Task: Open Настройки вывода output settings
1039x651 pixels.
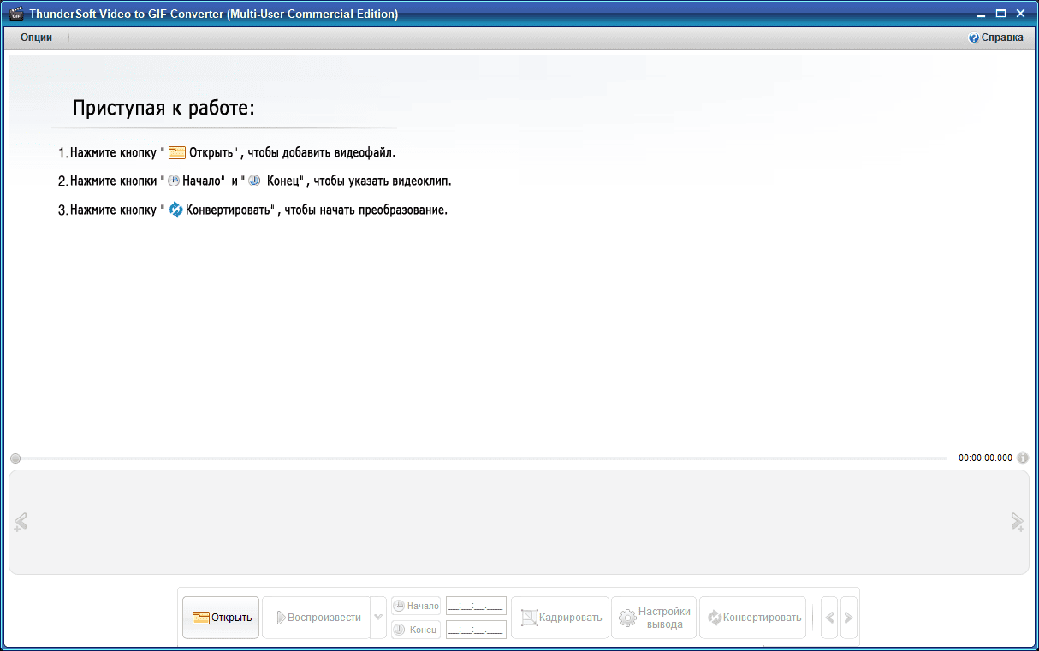Action: (x=654, y=618)
